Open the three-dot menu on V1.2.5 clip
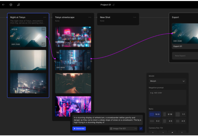 click(43, 29)
